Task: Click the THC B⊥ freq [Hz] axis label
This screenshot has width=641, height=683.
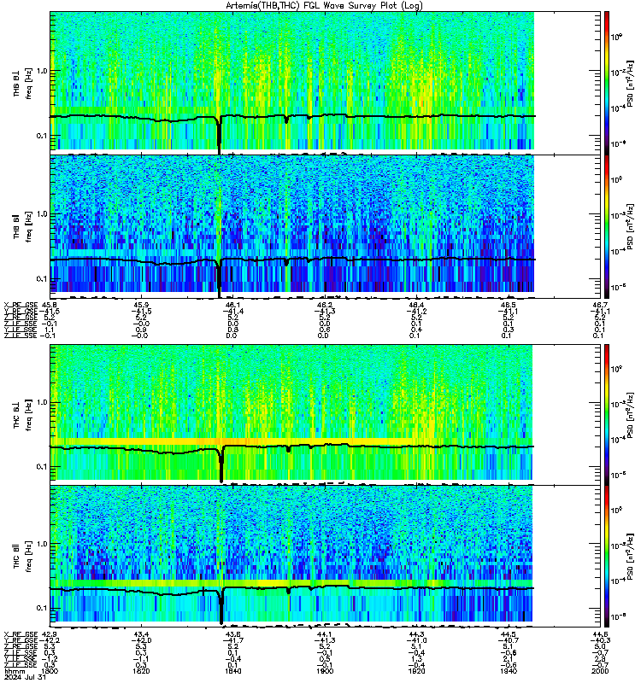Action: tap(22, 415)
